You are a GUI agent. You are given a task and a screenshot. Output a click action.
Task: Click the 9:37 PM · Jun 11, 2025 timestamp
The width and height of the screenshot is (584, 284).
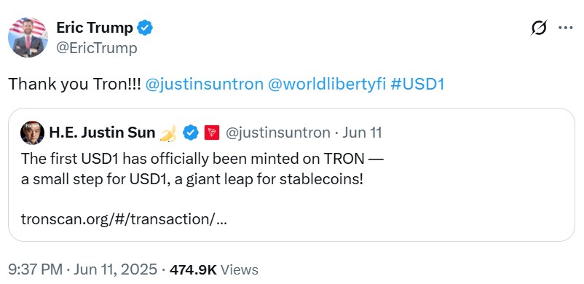click(82, 270)
